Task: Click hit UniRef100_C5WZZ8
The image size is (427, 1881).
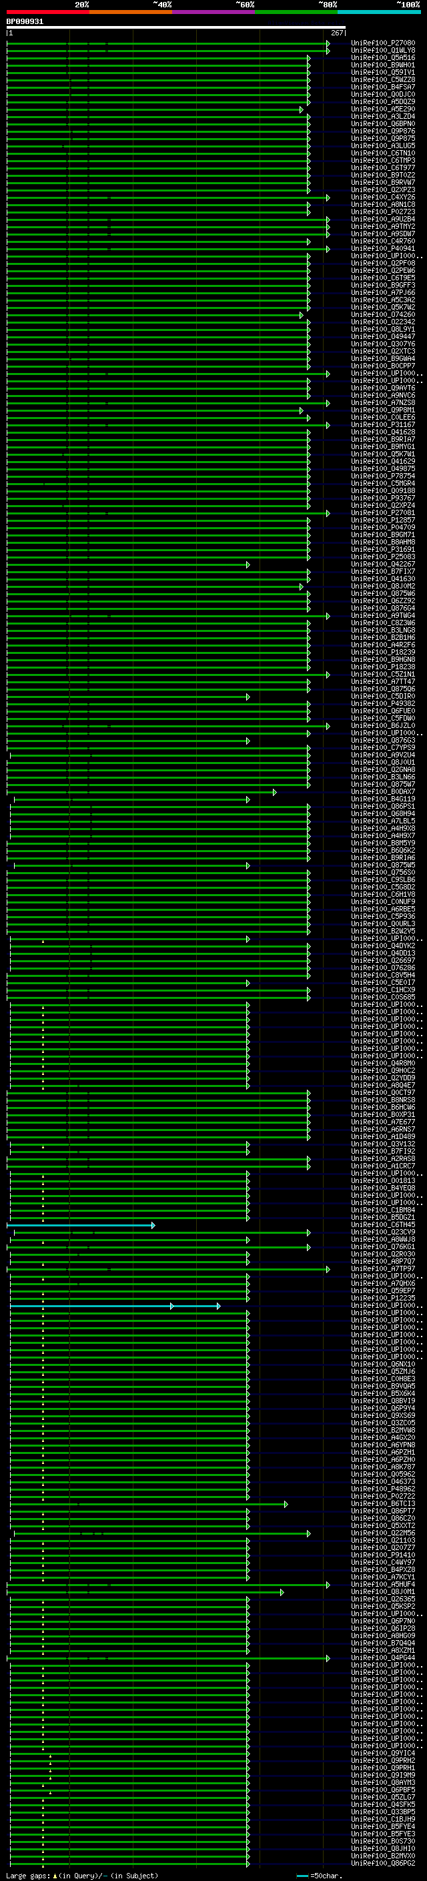Action: coord(382,79)
